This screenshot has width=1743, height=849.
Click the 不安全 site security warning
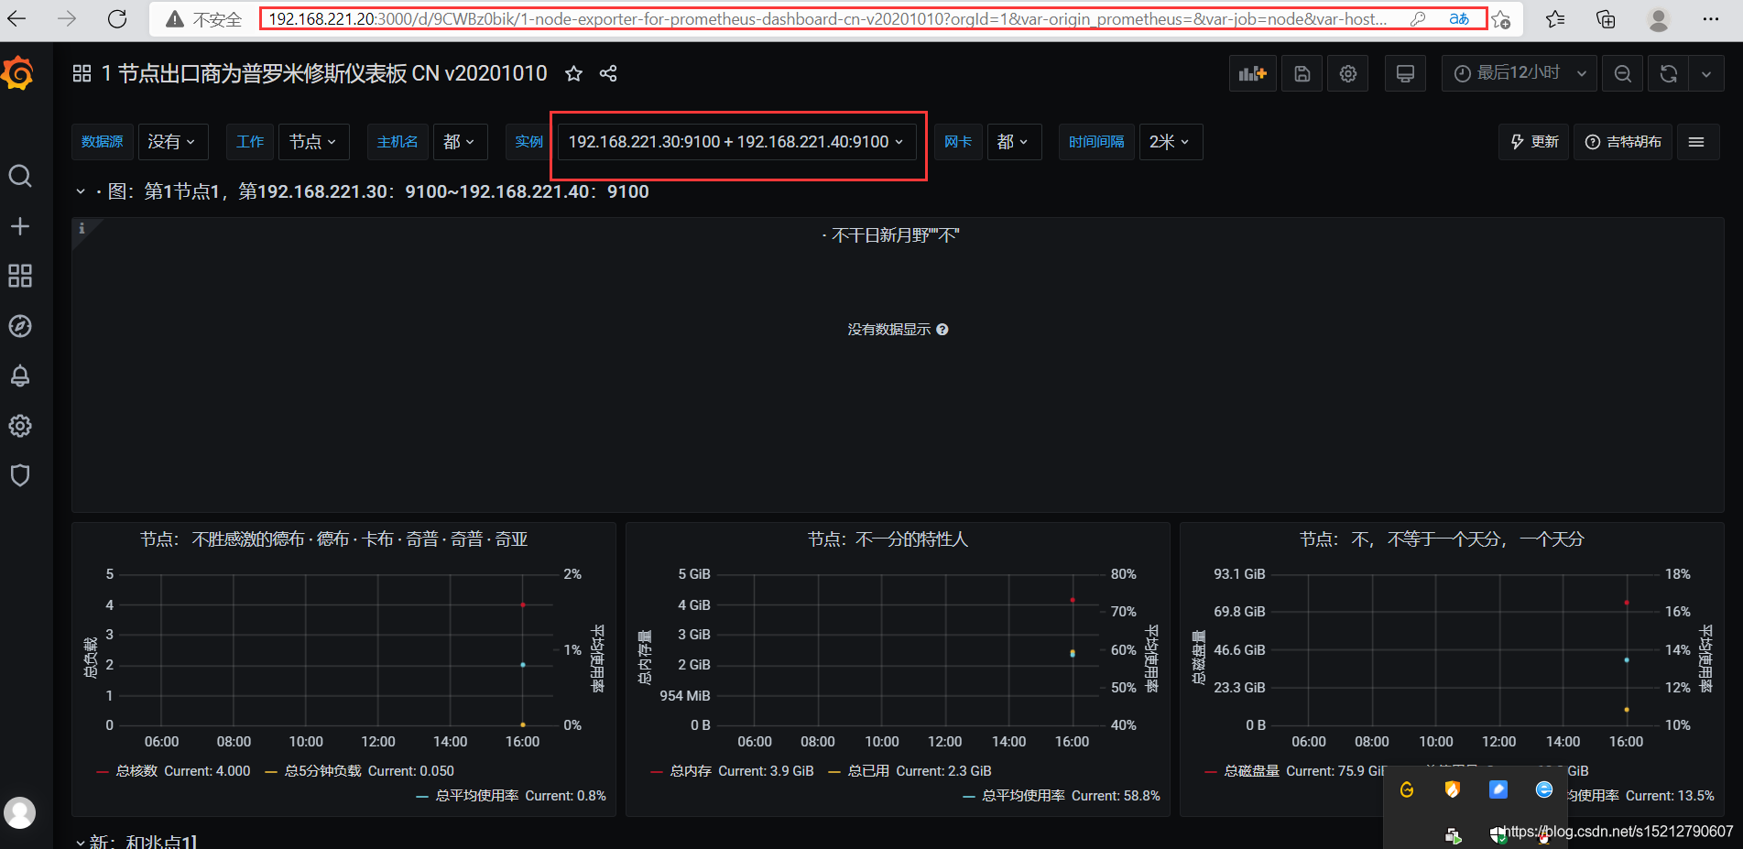(x=203, y=19)
